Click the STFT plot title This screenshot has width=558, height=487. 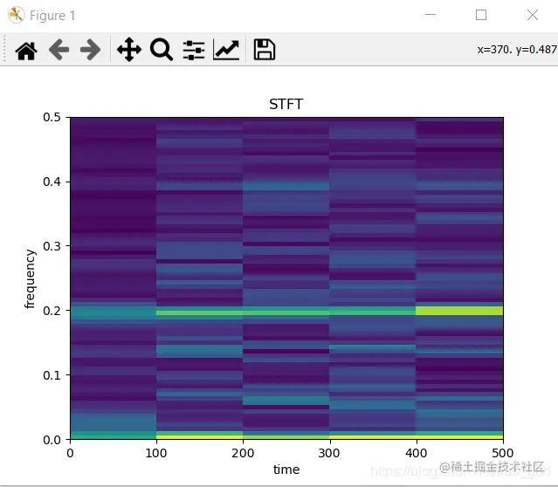click(286, 104)
